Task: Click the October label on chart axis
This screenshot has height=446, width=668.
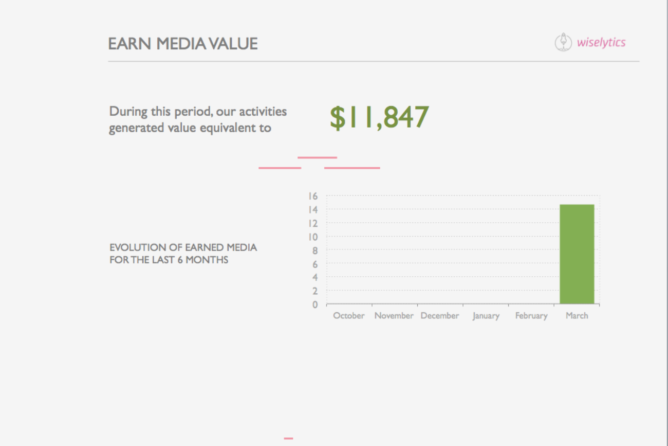Action: (349, 316)
